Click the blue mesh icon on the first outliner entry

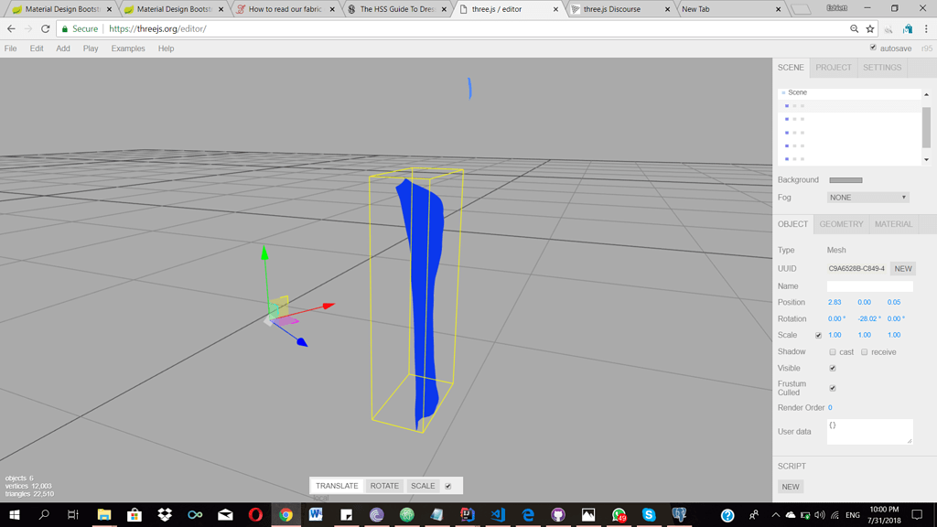(x=788, y=105)
